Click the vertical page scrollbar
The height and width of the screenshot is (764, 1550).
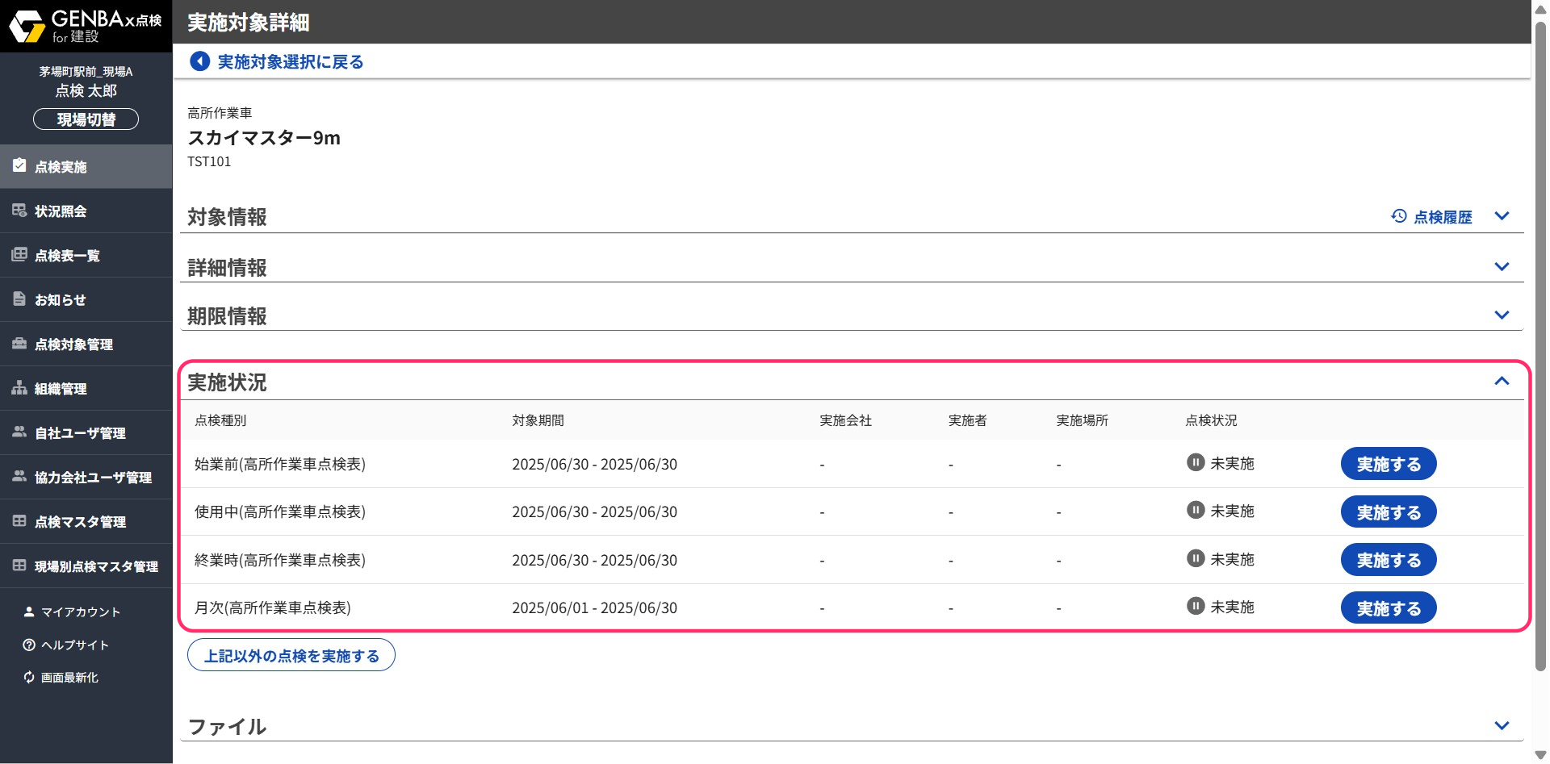1540,347
